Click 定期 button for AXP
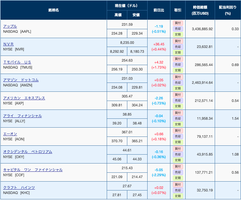 point(178,106)
